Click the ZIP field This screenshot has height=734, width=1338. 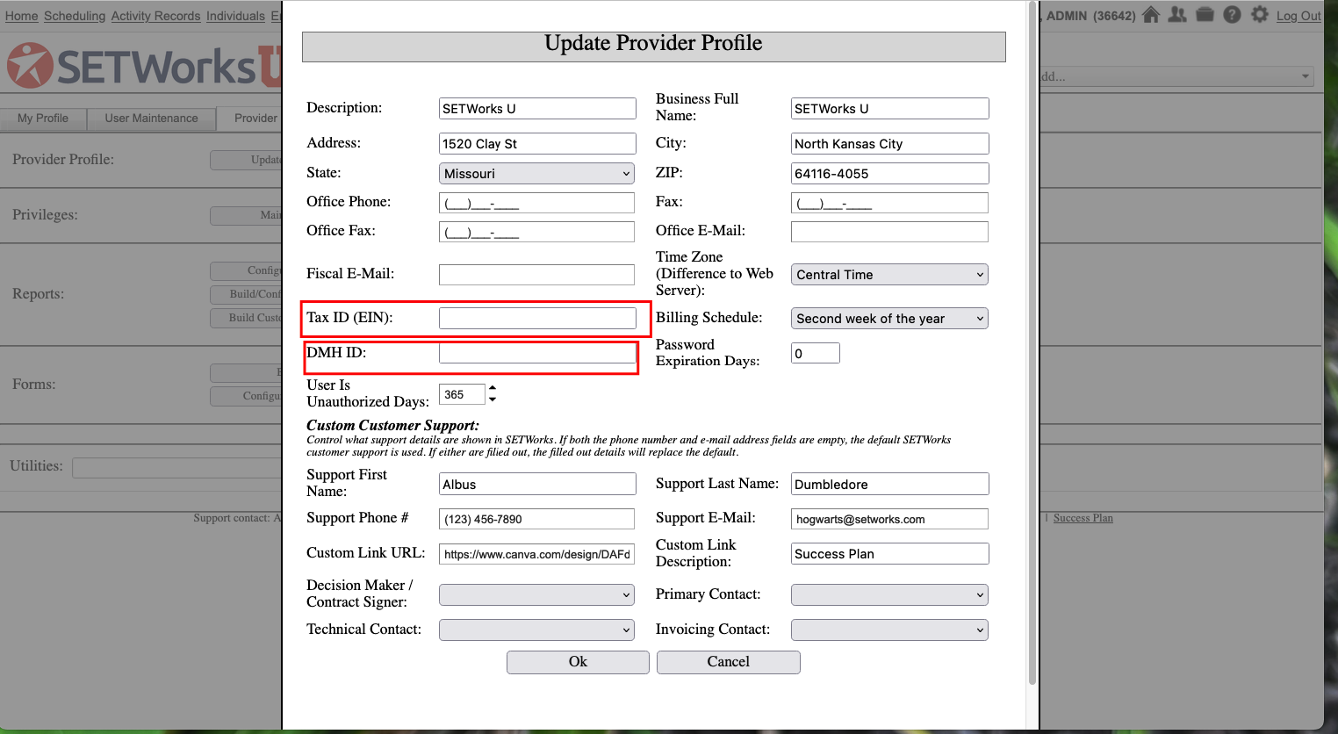pos(890,174)
